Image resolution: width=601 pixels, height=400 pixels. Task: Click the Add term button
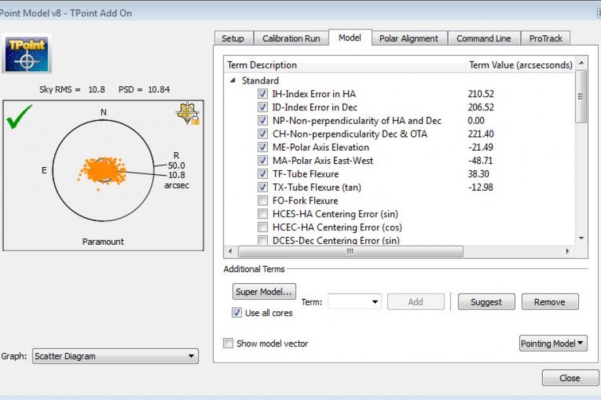point(416,301)
